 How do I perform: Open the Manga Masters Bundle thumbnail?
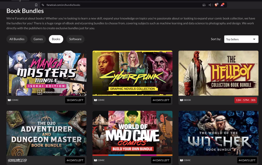(x=47, y=73)
